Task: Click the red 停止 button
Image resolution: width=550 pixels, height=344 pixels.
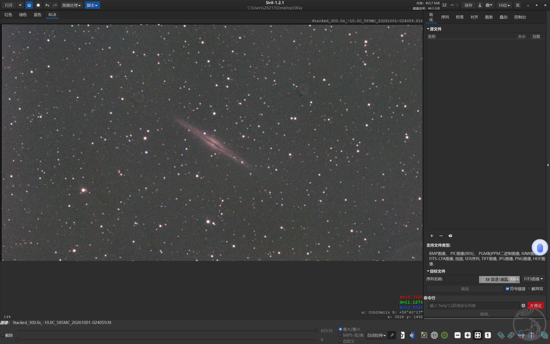Action: (536, 306)
